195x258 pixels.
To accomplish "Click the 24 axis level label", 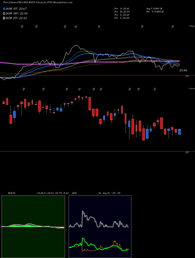I will [x=187, y=76].
